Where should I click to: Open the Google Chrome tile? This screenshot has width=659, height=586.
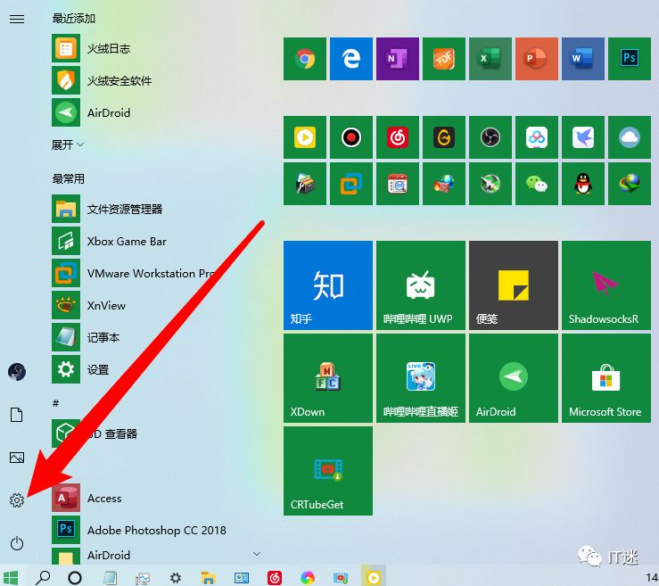[305, 59]
